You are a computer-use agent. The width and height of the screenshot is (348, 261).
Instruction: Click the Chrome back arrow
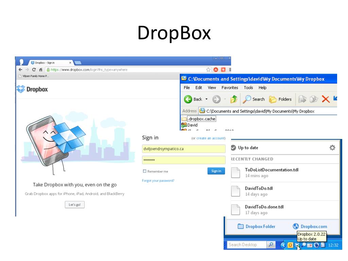click(x=20, y=70)
